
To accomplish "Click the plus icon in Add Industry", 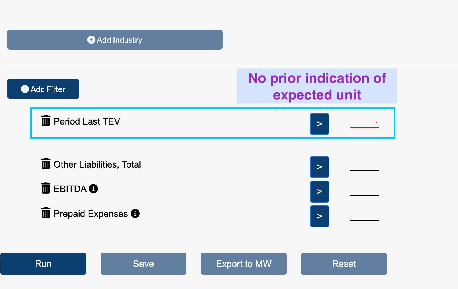I will coord(91,40).
